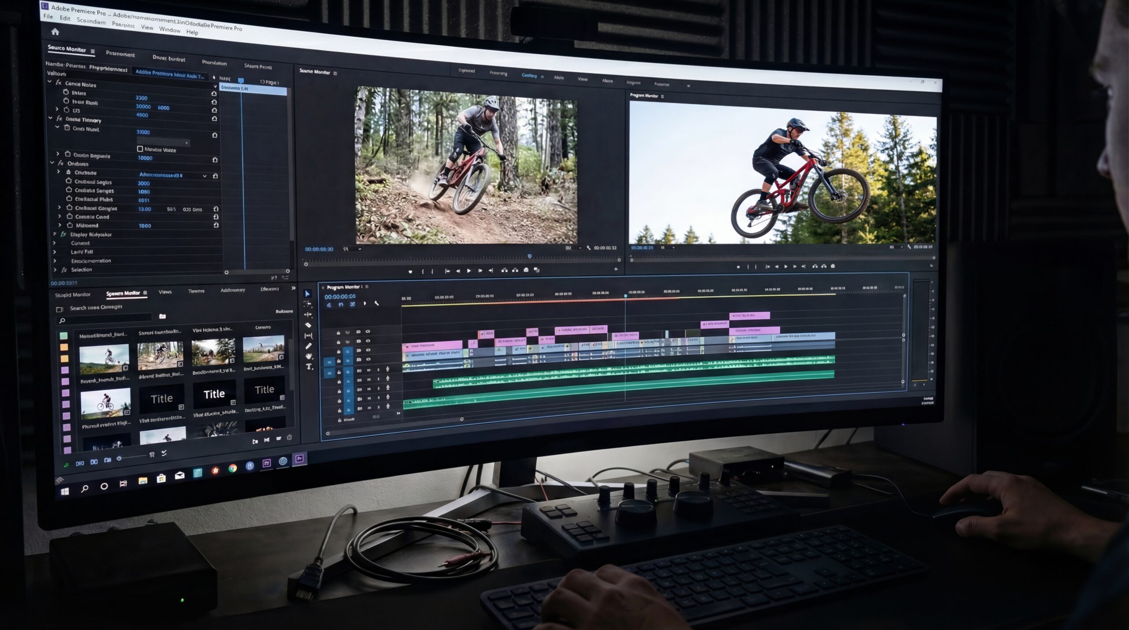The image size is (1129, 630).
Task: Play the forest trail clip preview
Action: click(x=469, y=271)
